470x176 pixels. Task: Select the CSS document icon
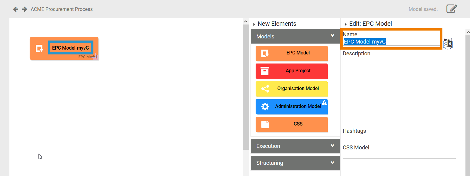pyautogui.click(x=265, y=124)
